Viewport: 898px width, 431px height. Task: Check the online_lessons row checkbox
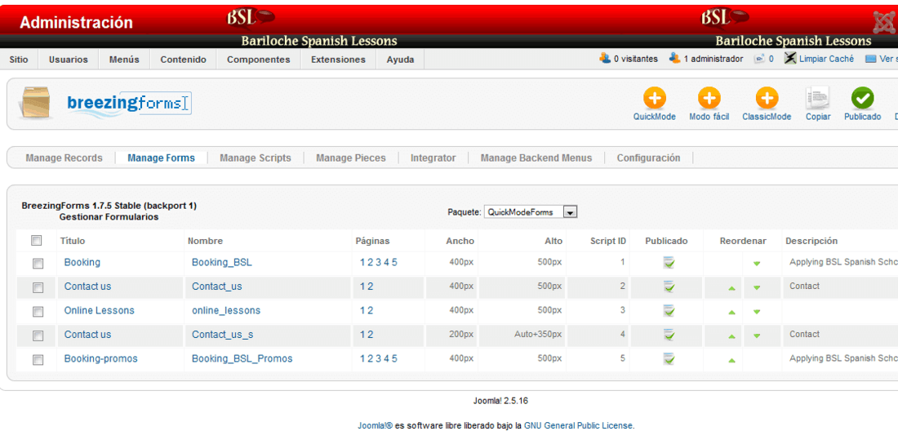pos(38,312)
